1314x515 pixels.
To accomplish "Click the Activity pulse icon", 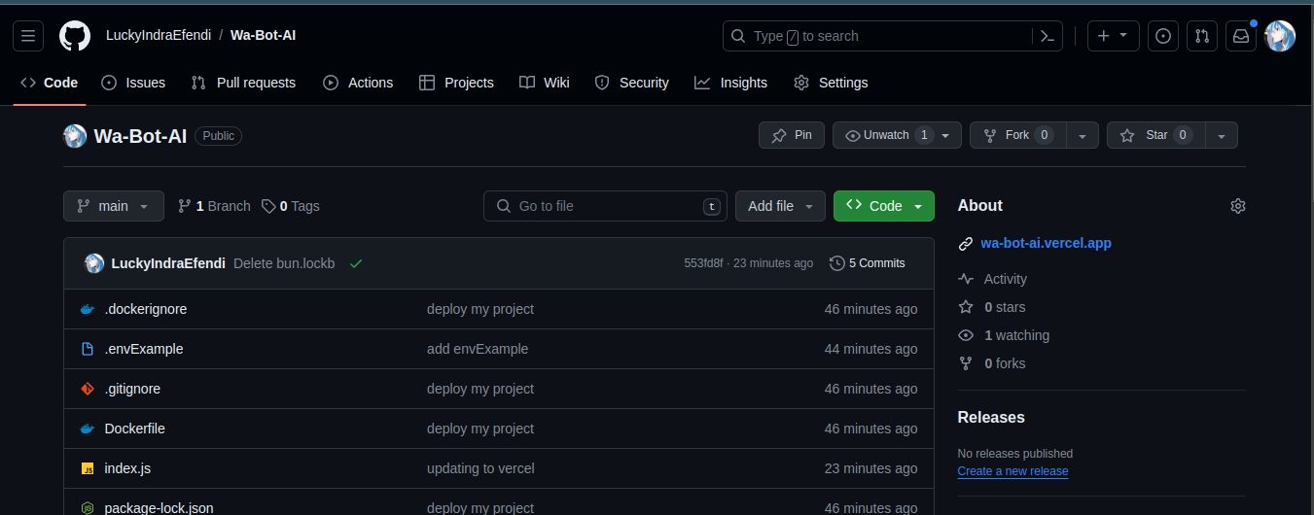I will [x=966, y=279].
